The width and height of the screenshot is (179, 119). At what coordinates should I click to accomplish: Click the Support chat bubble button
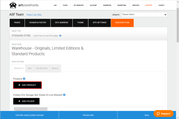click(163, 114)
